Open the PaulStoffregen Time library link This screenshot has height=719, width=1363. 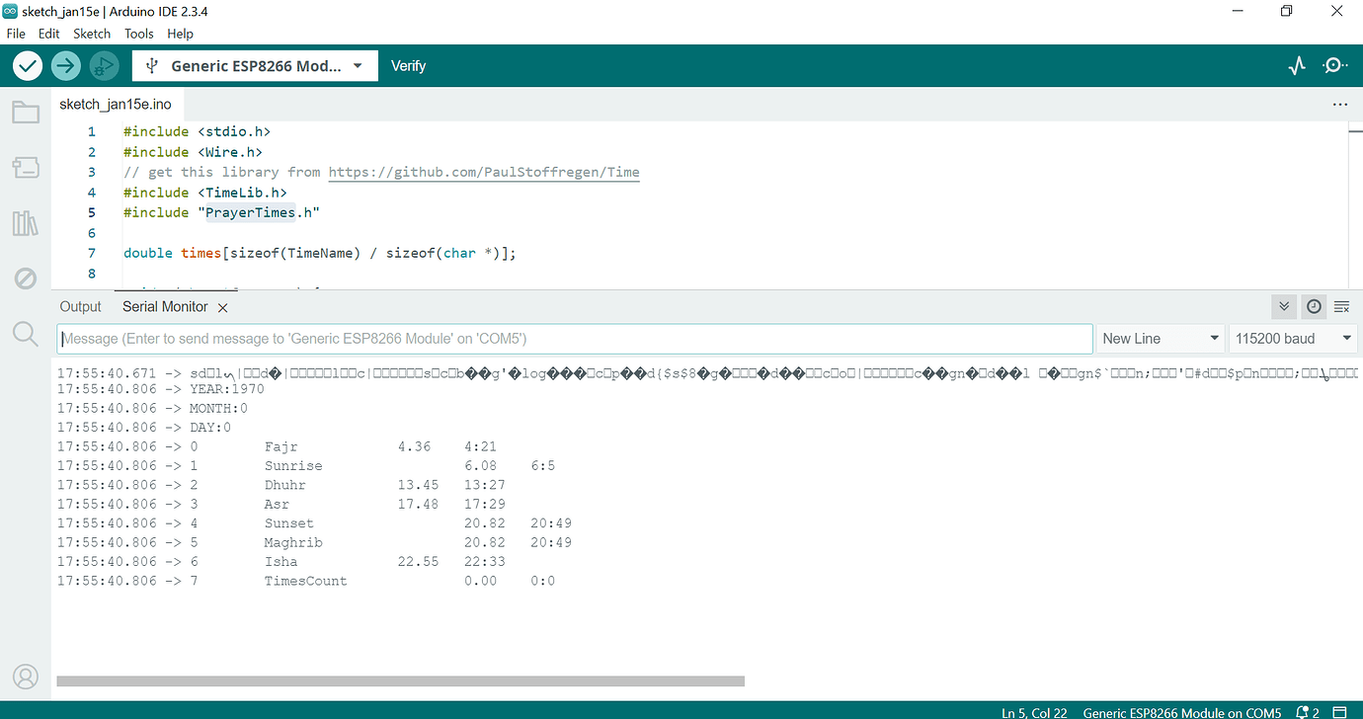coord(484,172)
